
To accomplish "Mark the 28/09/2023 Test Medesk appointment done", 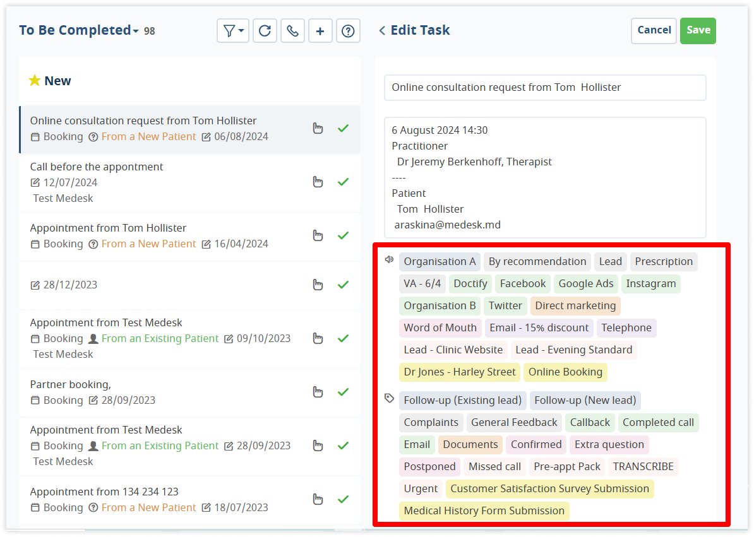I will pyautogui.click(x=344, y=446).
